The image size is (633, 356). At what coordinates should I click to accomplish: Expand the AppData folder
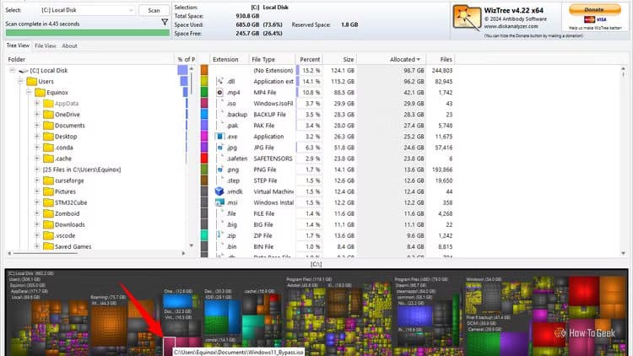click(37, 103)
